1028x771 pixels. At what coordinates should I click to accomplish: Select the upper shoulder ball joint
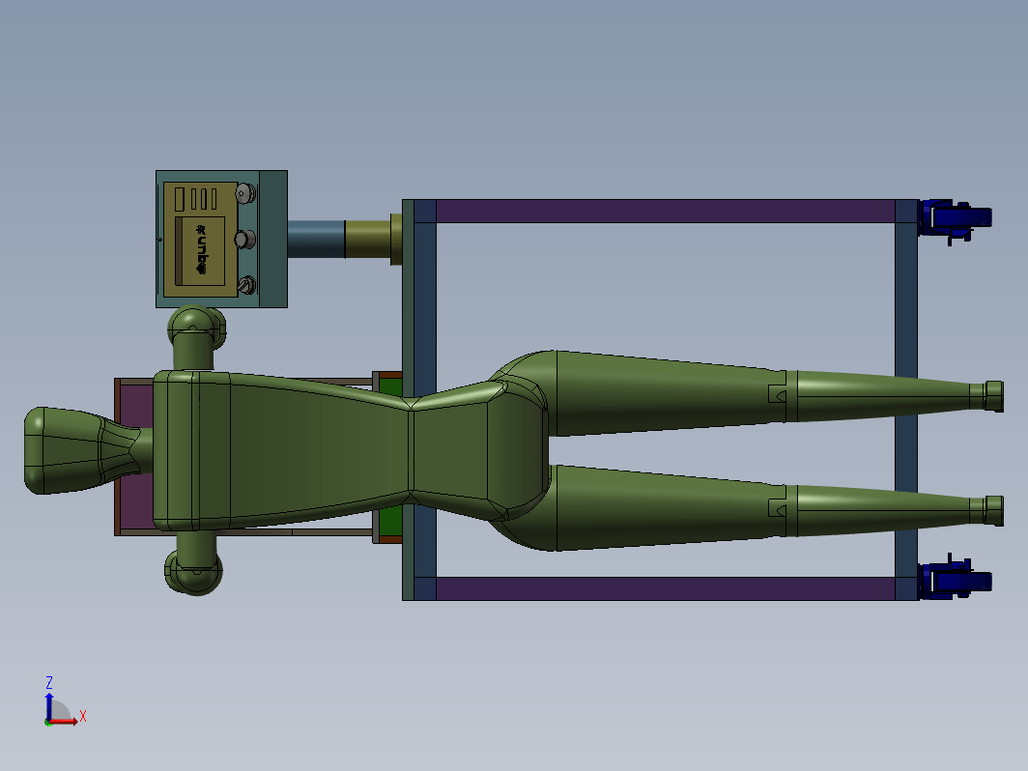[196, 328]
